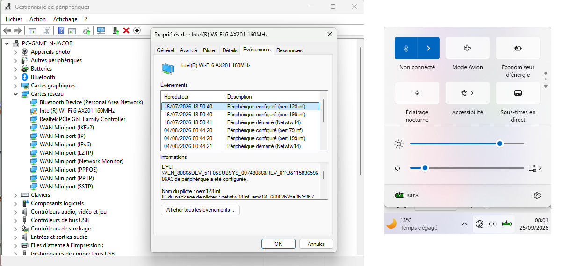Viewport: 584px width, 266px height.
Task: Click the green-arrow computer enable device icon
Action: click(x=115, y=30)
